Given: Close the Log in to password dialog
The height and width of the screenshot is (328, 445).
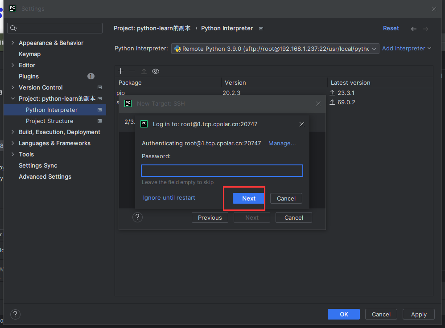Looking at the screenshot, I should pos(302,124).
